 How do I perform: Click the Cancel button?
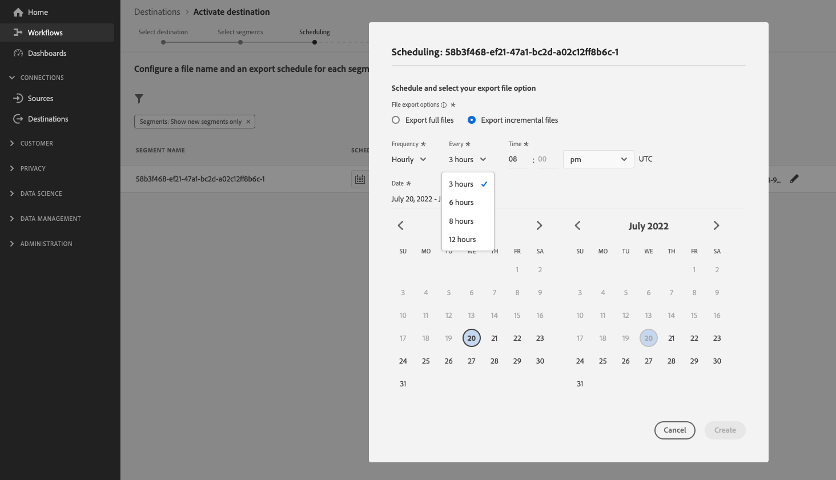[674, 430]
